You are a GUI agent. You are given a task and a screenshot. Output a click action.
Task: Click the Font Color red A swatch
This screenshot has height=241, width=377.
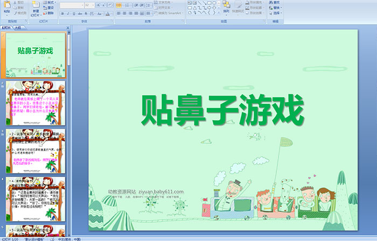pos(108,13)
